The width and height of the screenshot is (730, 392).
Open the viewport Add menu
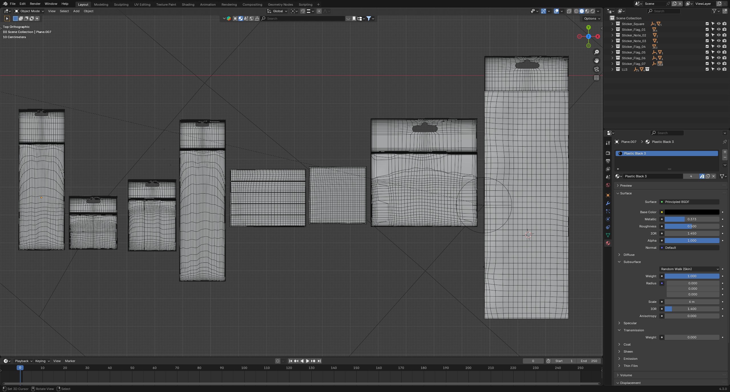76,11
